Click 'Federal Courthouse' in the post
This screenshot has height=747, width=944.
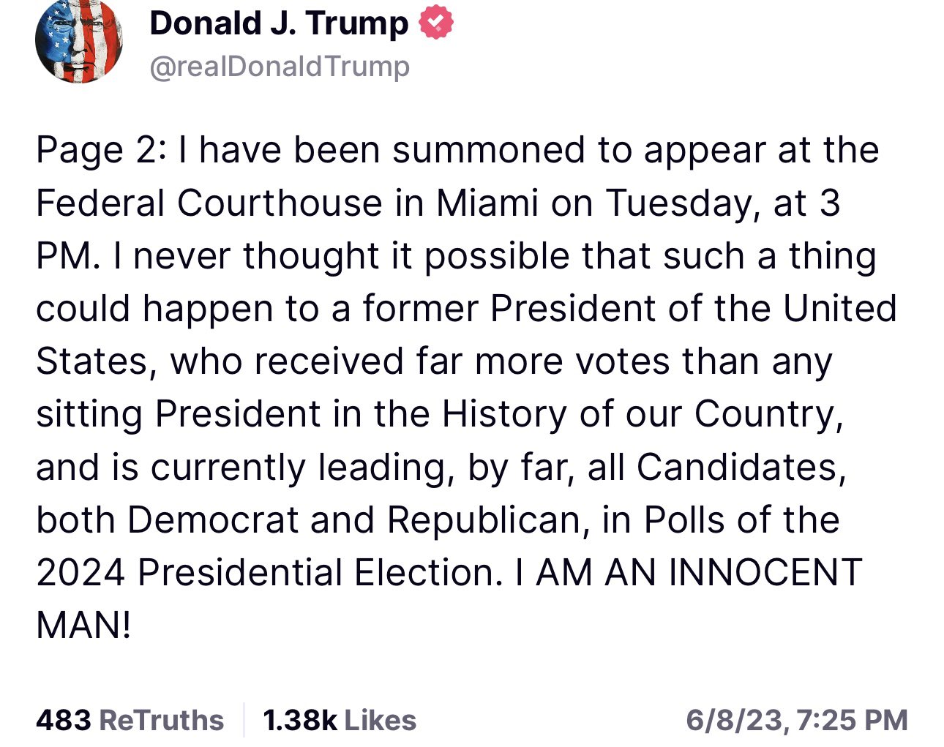coord(209,203)
